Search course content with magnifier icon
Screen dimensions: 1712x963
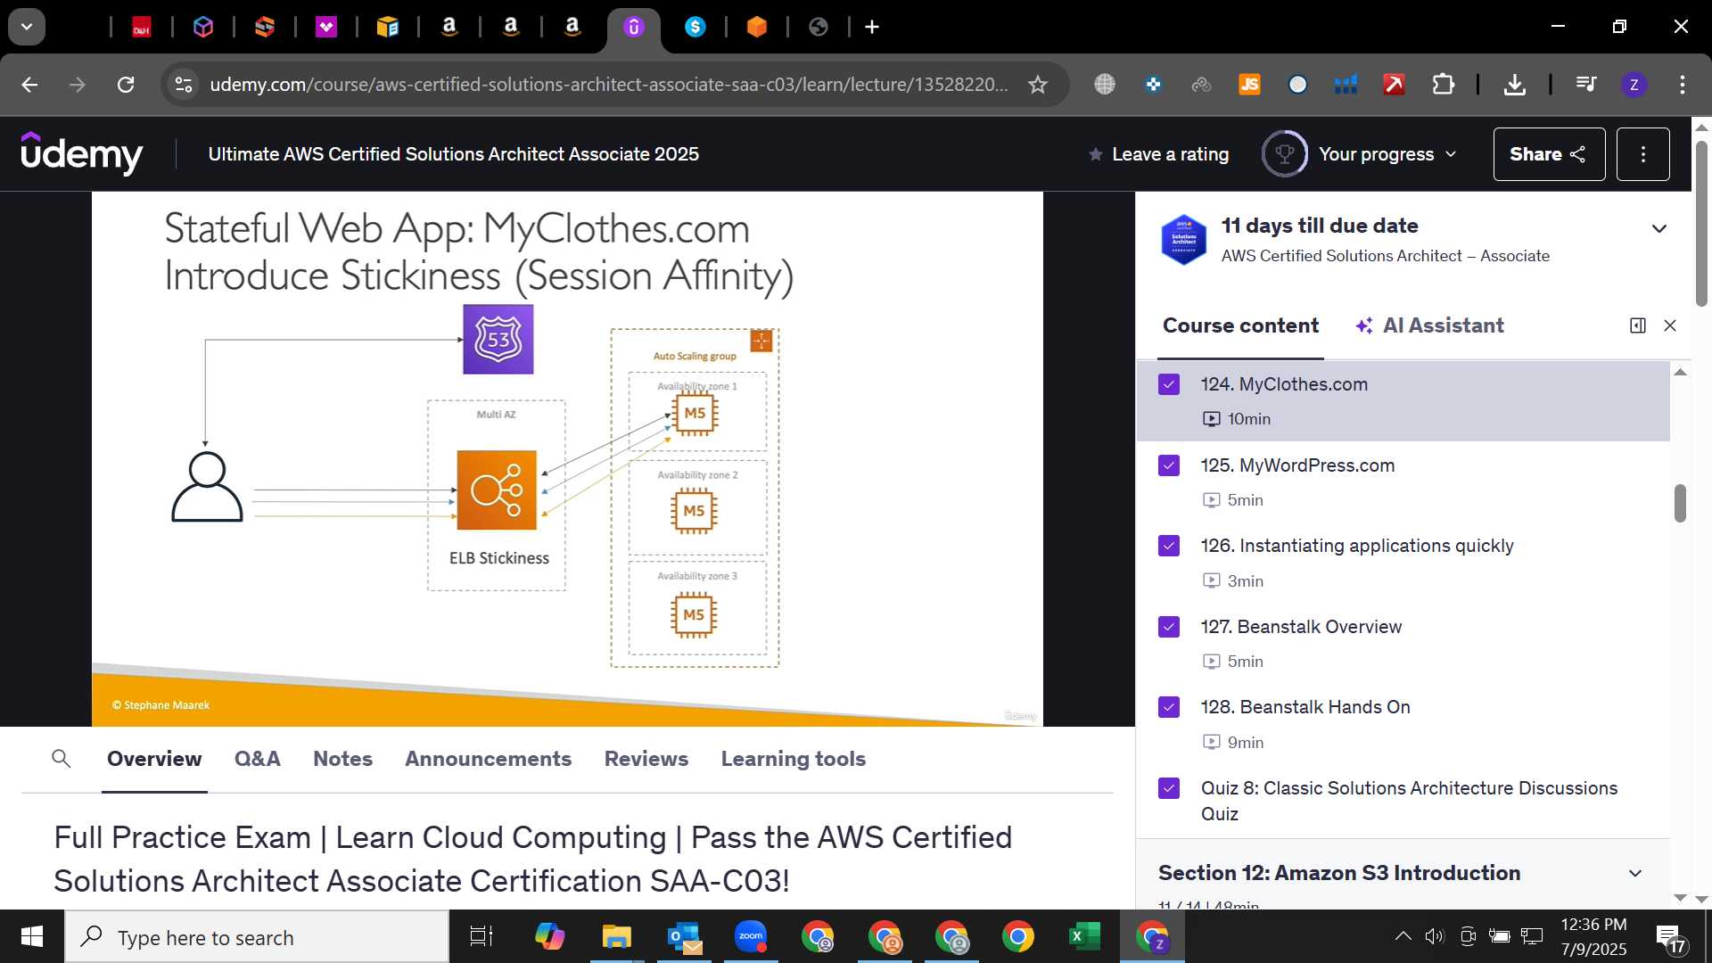(x=61, y=759)
